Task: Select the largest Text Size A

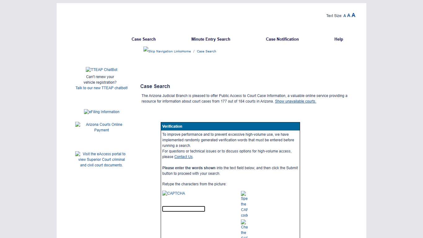Action: click(x=353, y=15)
